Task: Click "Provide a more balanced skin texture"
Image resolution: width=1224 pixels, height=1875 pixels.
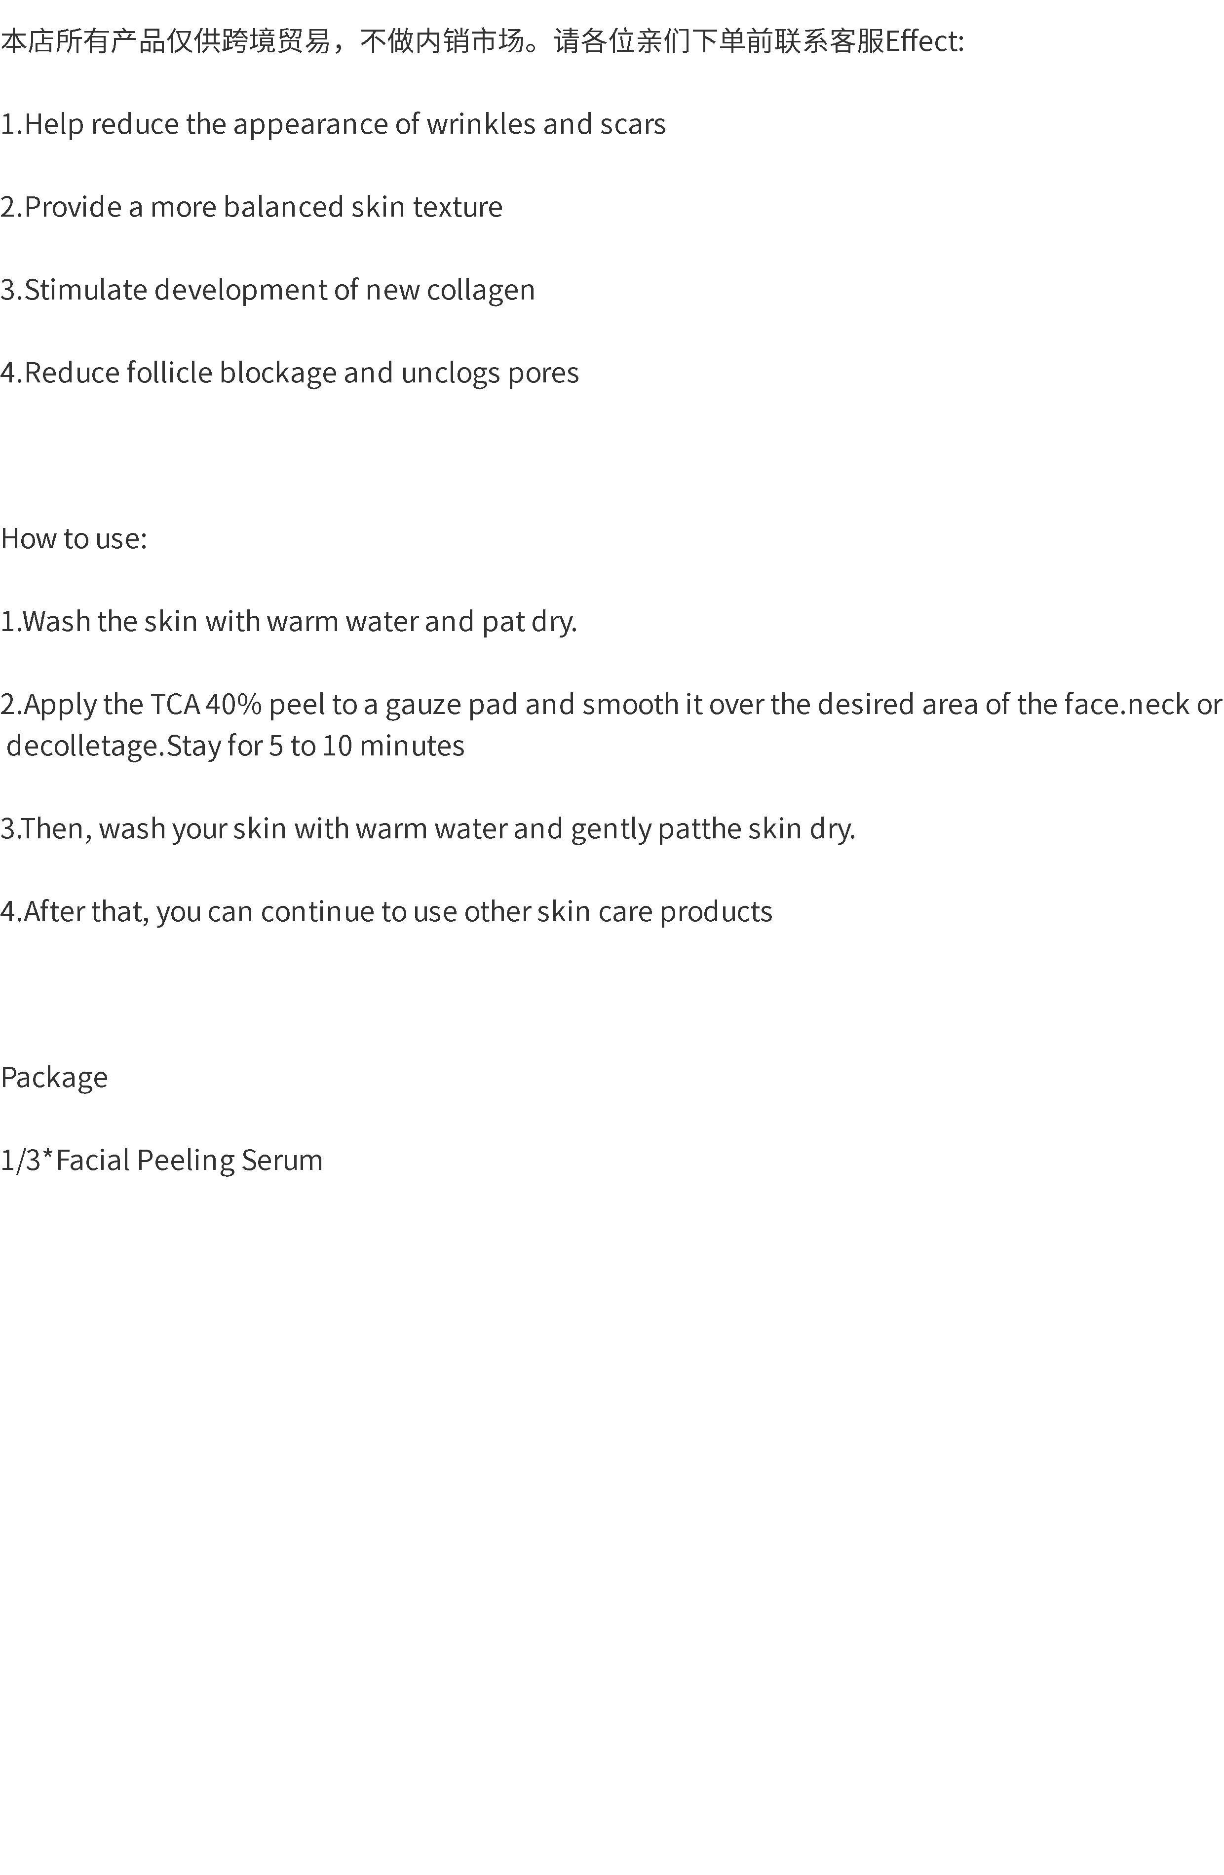Action: tap(251, 207)
